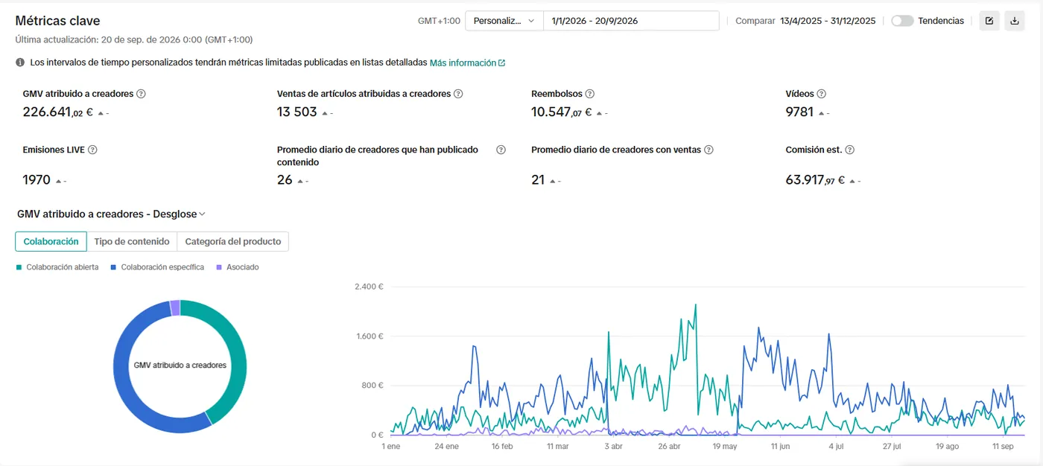Click help icon for creadores con ventas
The image size is (1043, 466).
709,150
